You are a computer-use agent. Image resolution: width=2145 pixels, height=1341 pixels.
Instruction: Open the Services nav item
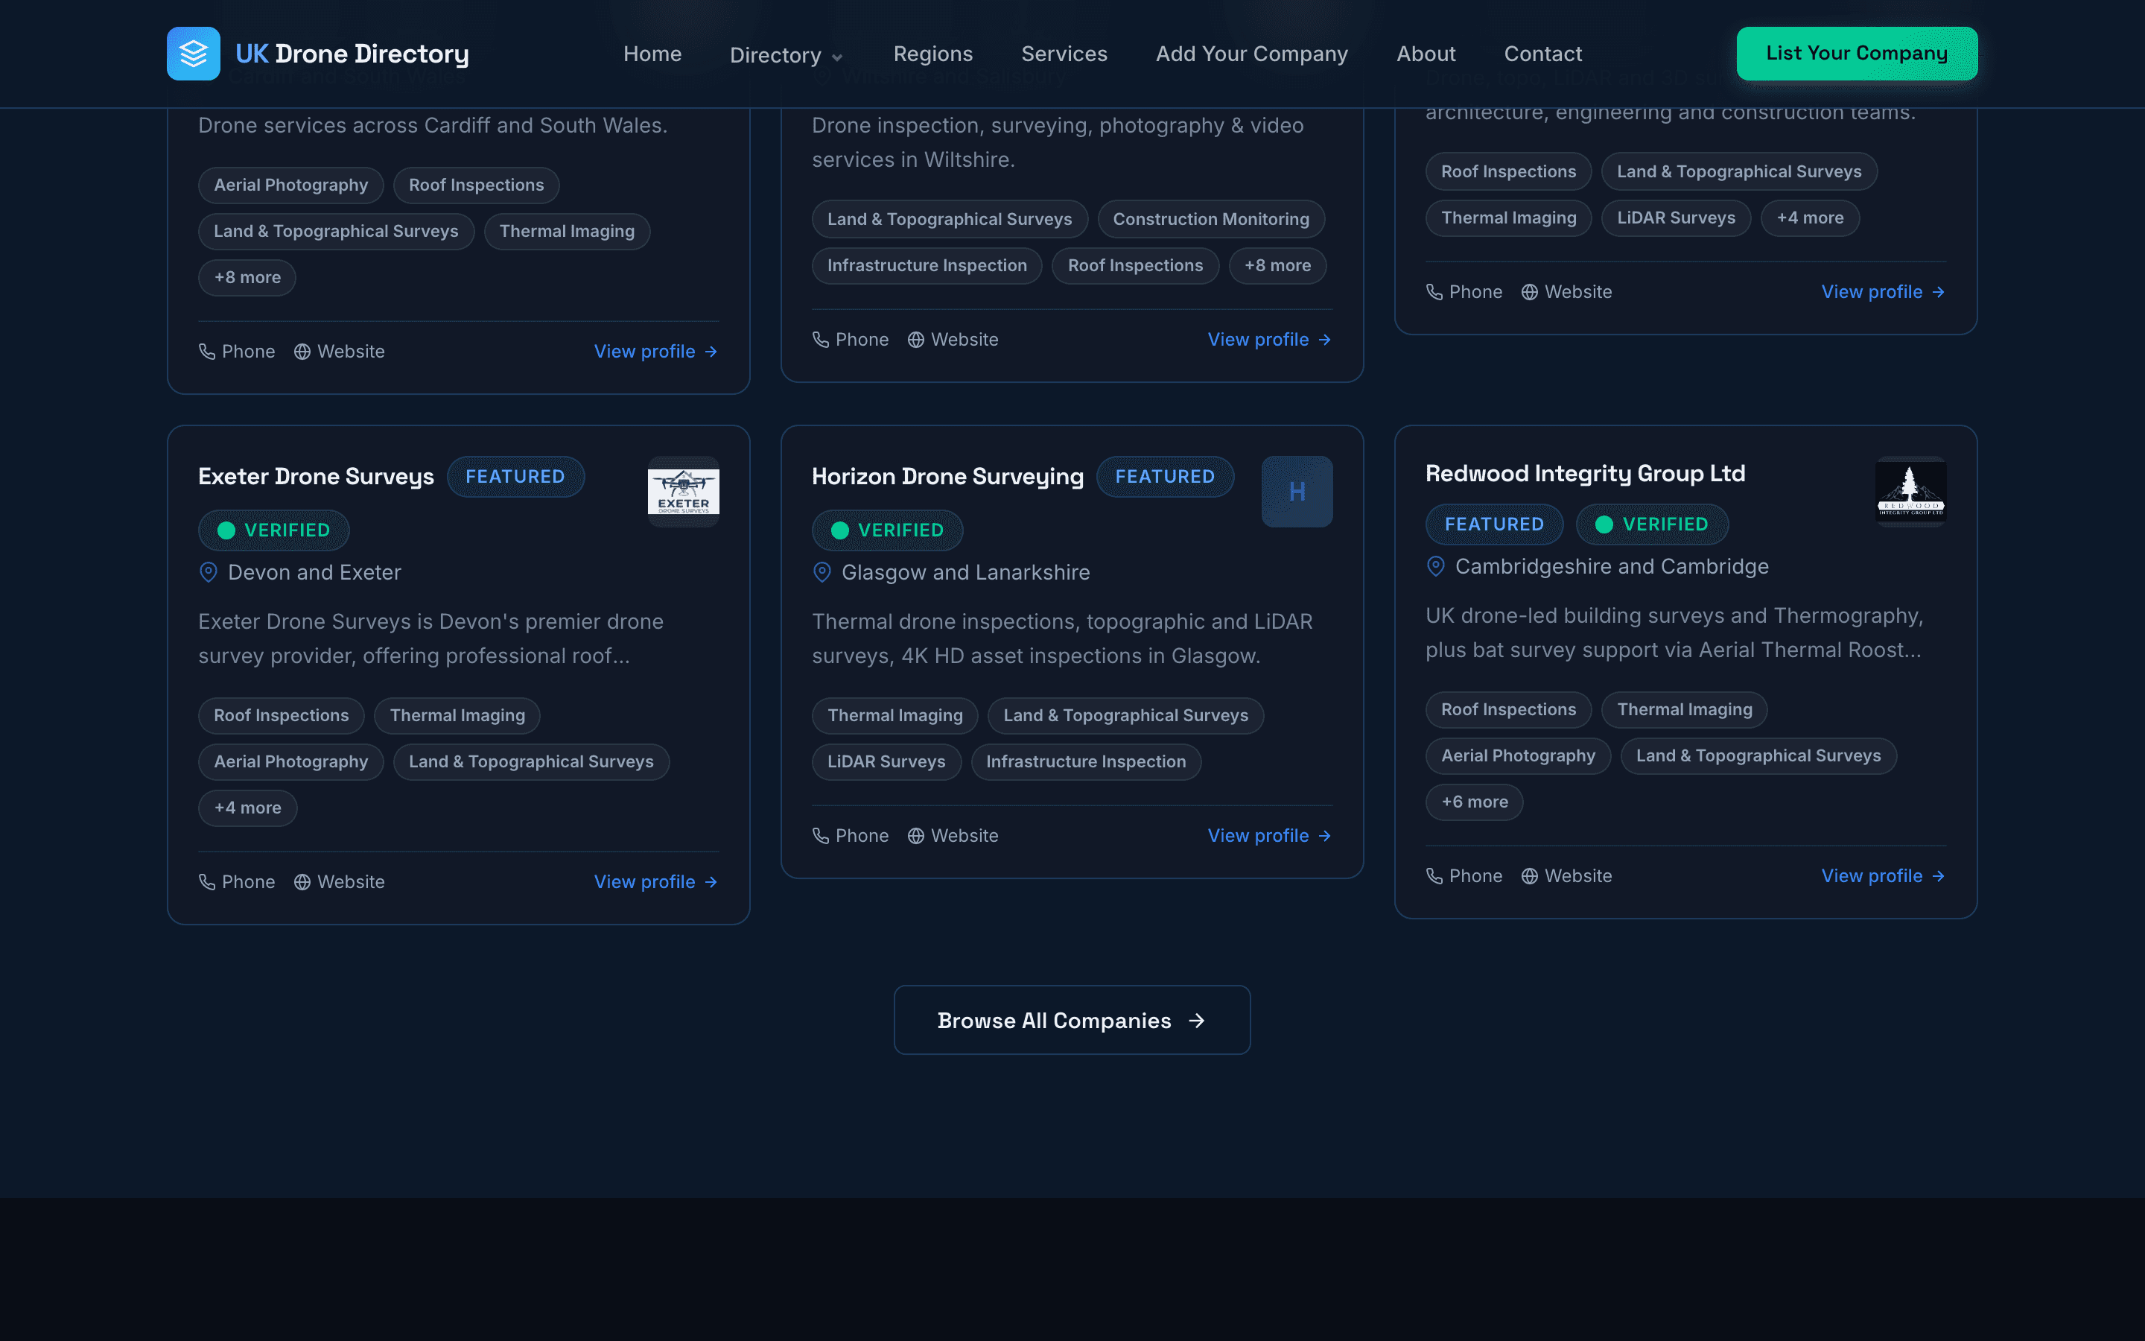pyautogui.click(x=1064, y=53)
